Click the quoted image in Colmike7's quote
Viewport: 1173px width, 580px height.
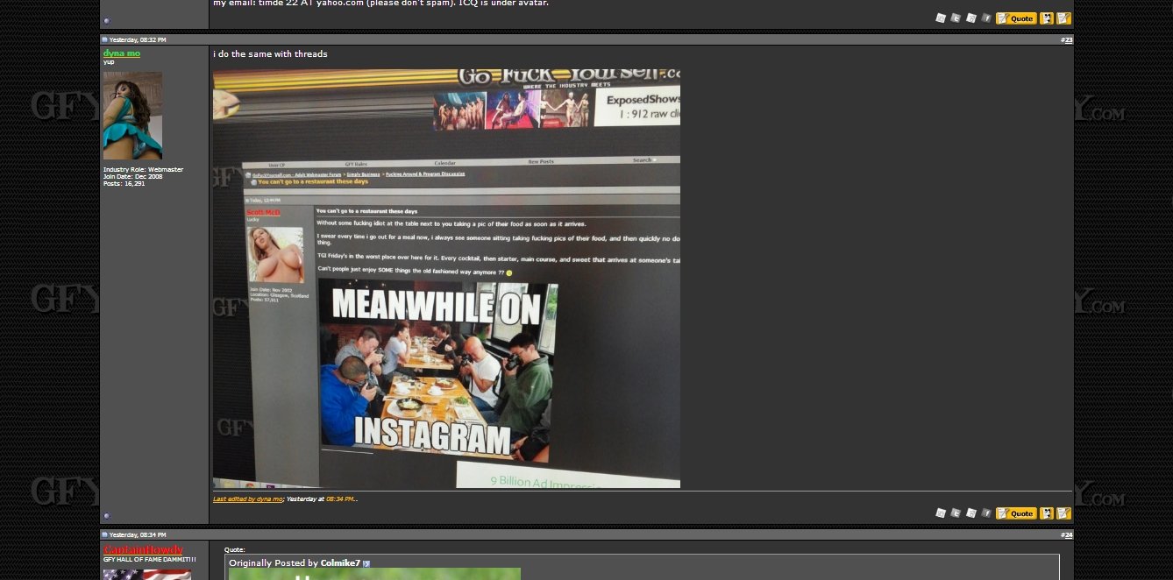[374, 574]
